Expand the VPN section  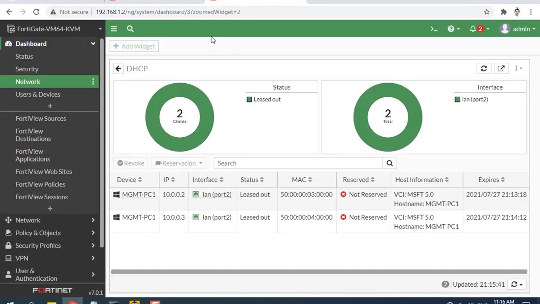pos(49,258)
